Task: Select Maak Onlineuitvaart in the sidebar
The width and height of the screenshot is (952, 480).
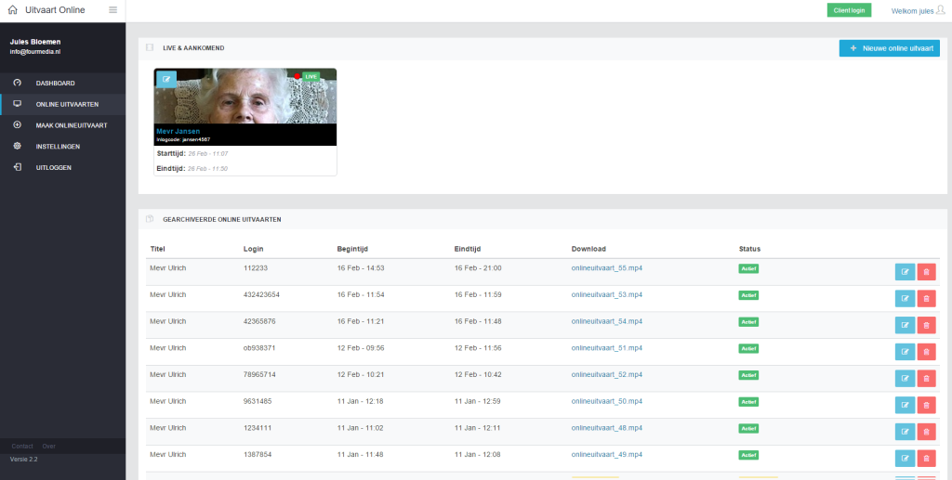Action: pyautogui.click(x=72, y=125)
